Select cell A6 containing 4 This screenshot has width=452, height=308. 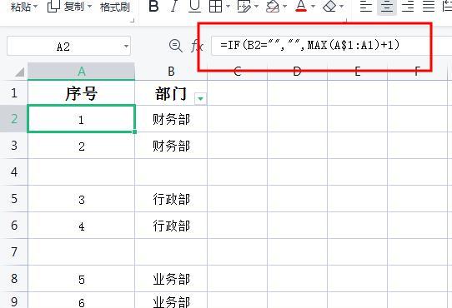click(81, 225)
